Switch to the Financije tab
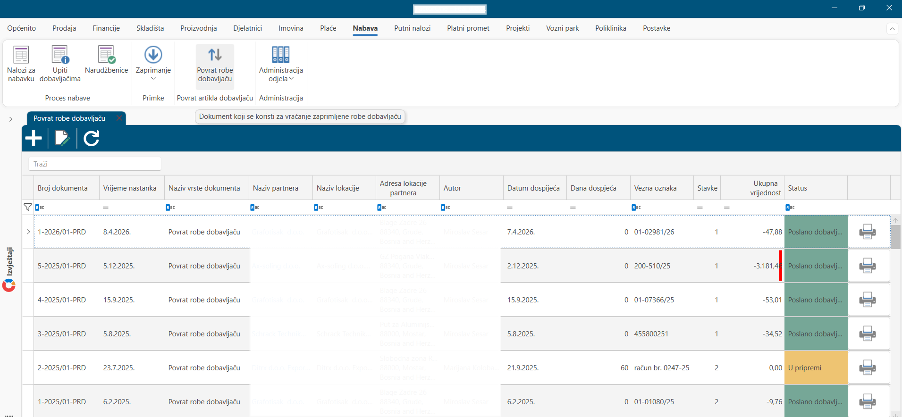This screenshot has width=902, height=417. tap(106, 28)
